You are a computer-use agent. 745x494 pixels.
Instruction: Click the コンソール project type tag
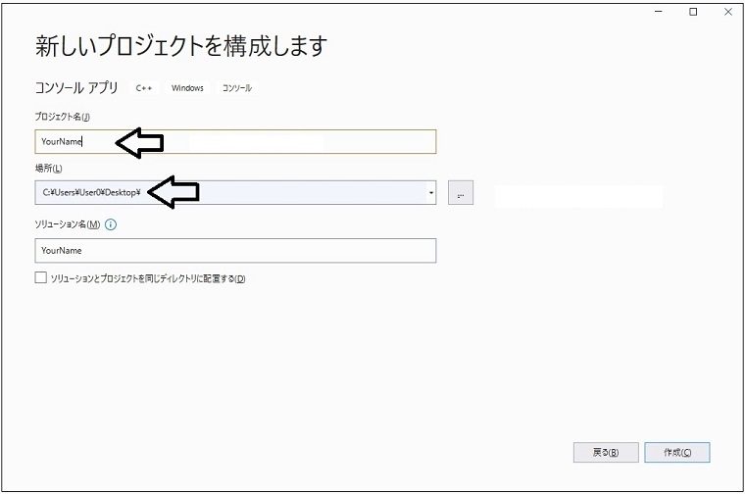(x=236, y=88)
